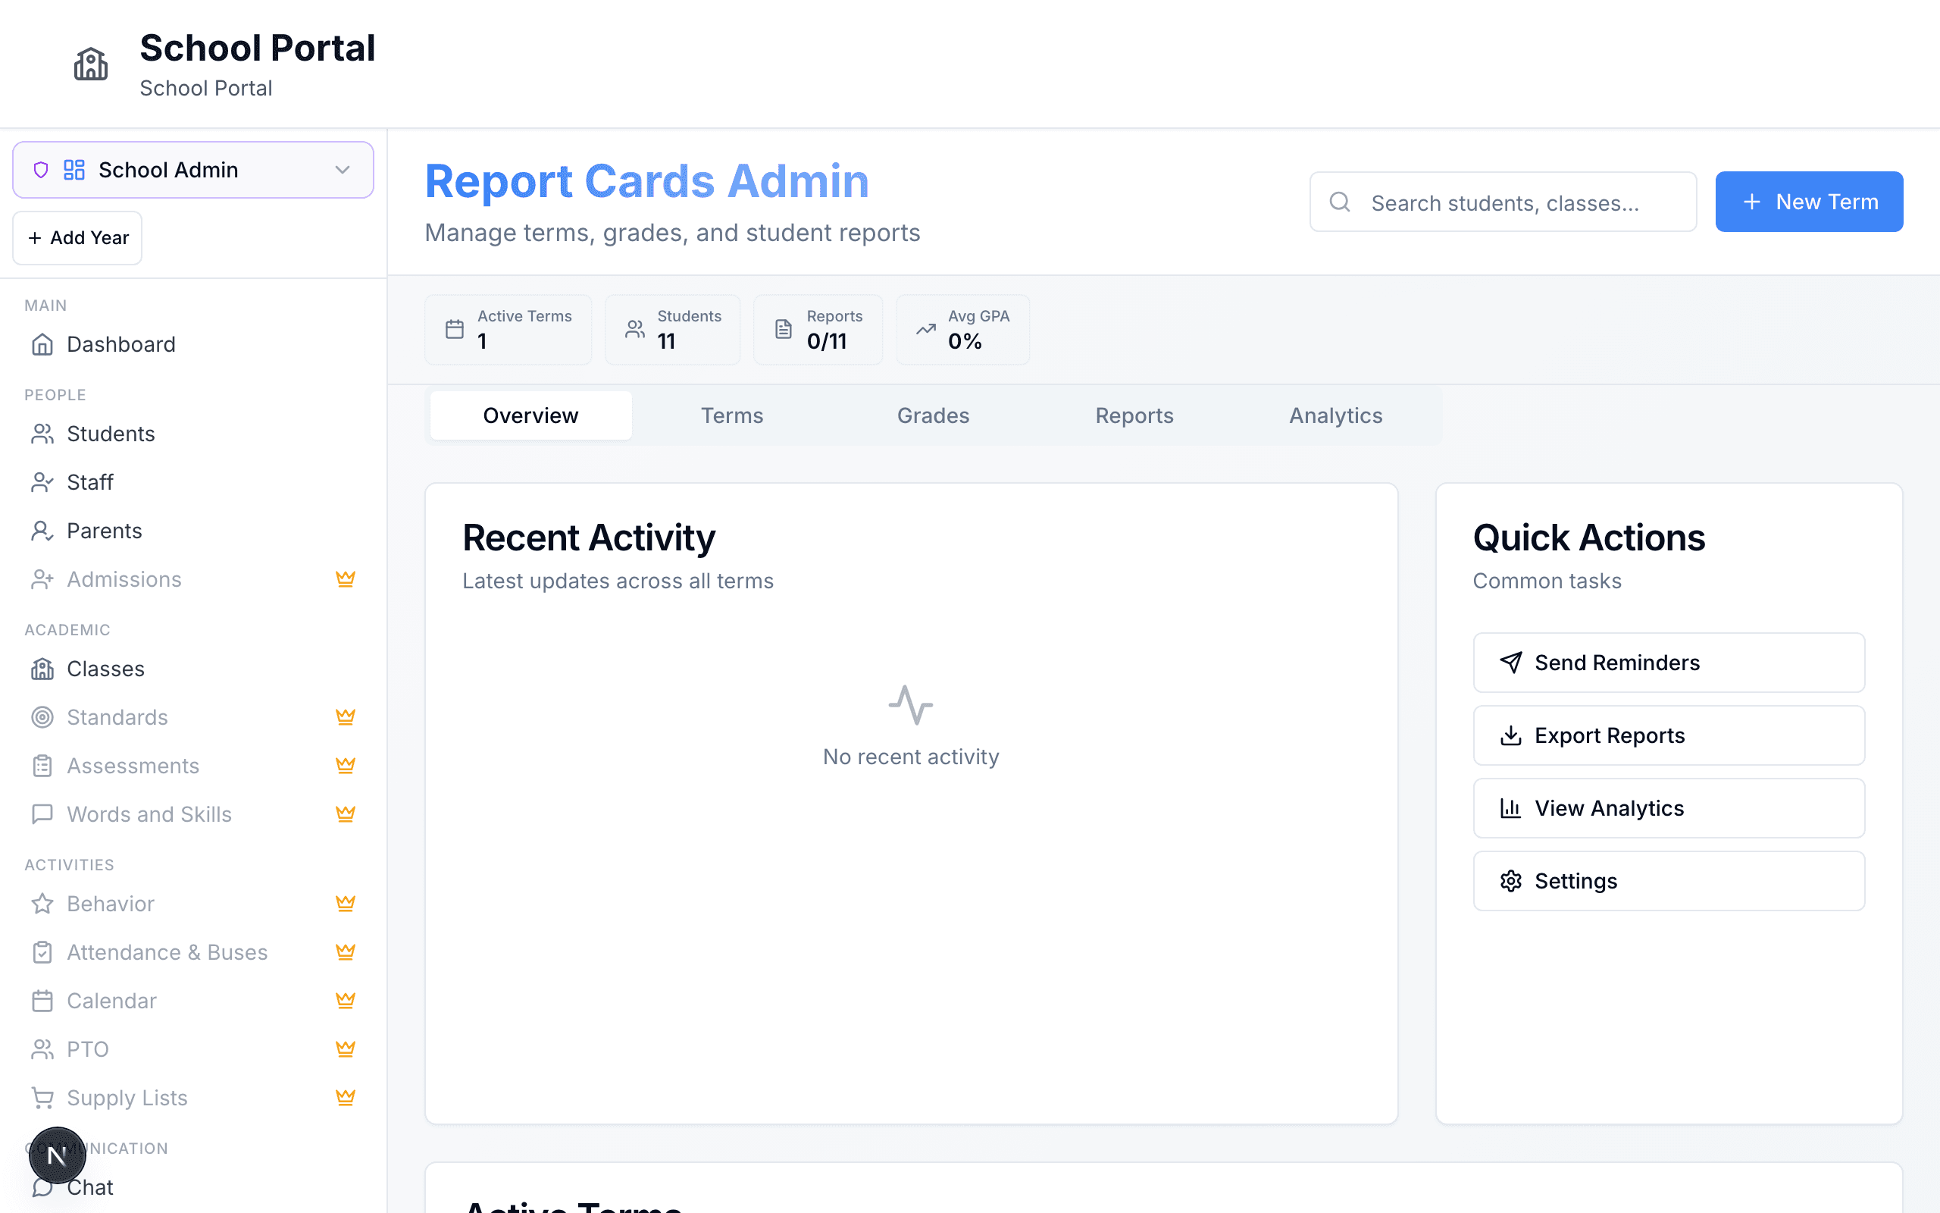Open Classes in the Academic section

(x=105, y=669)
